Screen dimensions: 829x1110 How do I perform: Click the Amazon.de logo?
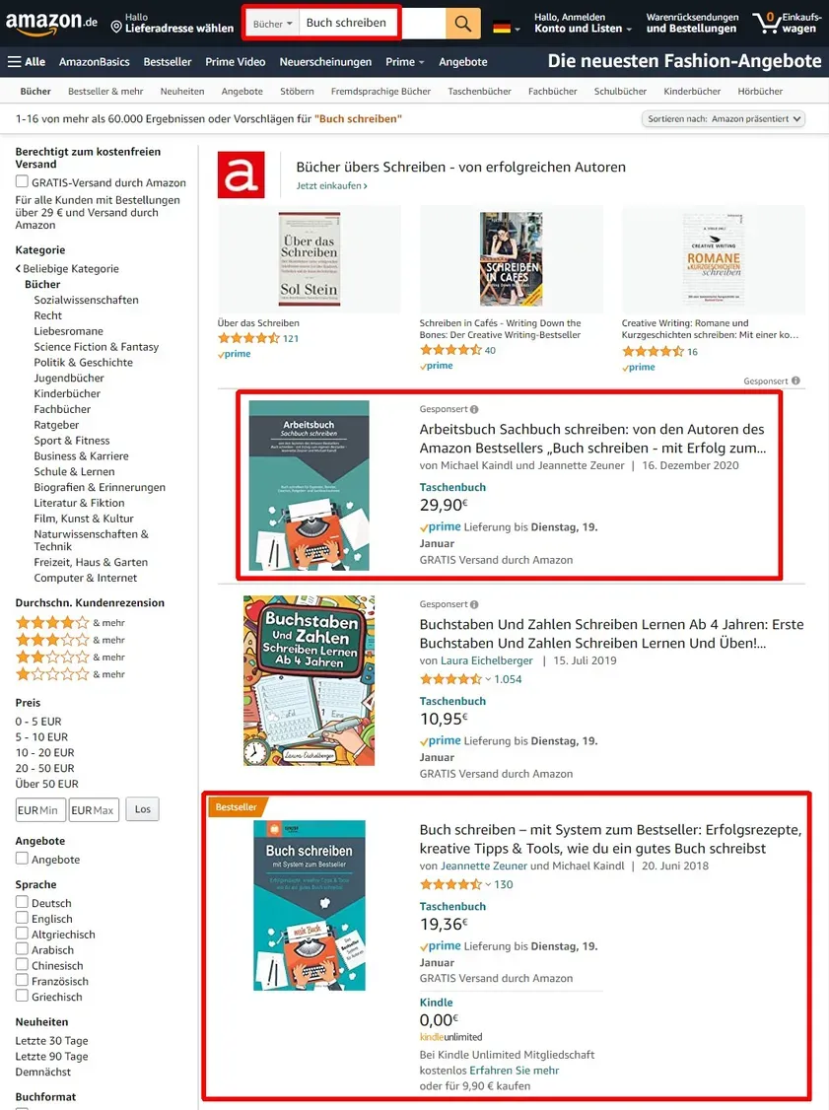[51, 24]
